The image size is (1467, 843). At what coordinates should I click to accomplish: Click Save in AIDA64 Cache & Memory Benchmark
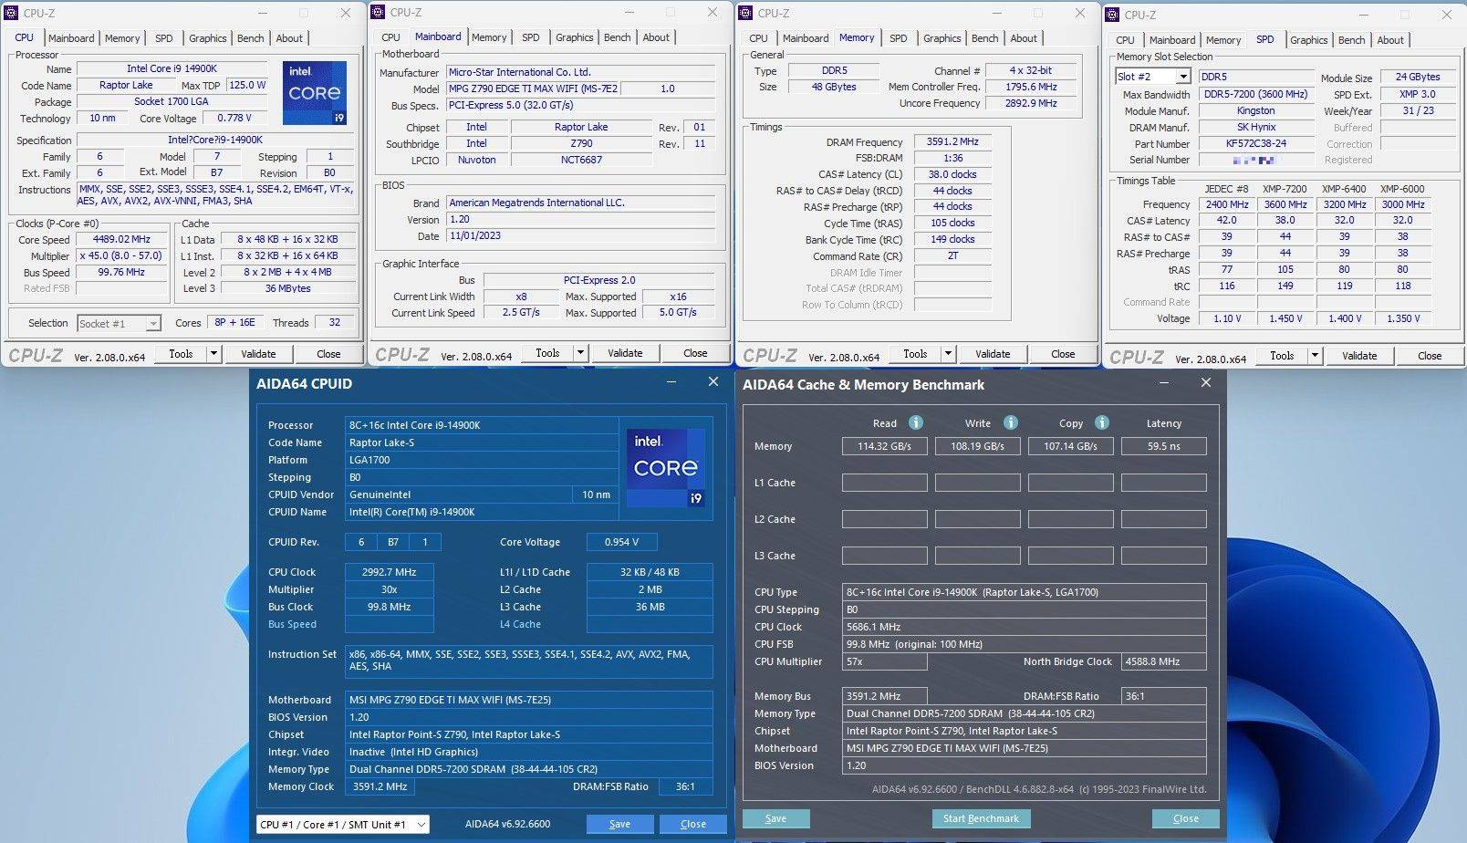point(775,818)
